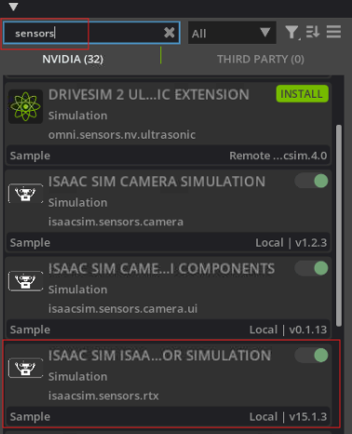Screen dimensions: 352x434
Task: Switch to the NVIDIA (32) tab
Action: coord(73,59)
